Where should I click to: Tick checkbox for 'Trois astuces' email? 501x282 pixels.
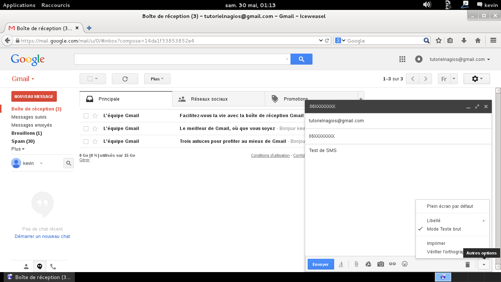coord(86,141)
